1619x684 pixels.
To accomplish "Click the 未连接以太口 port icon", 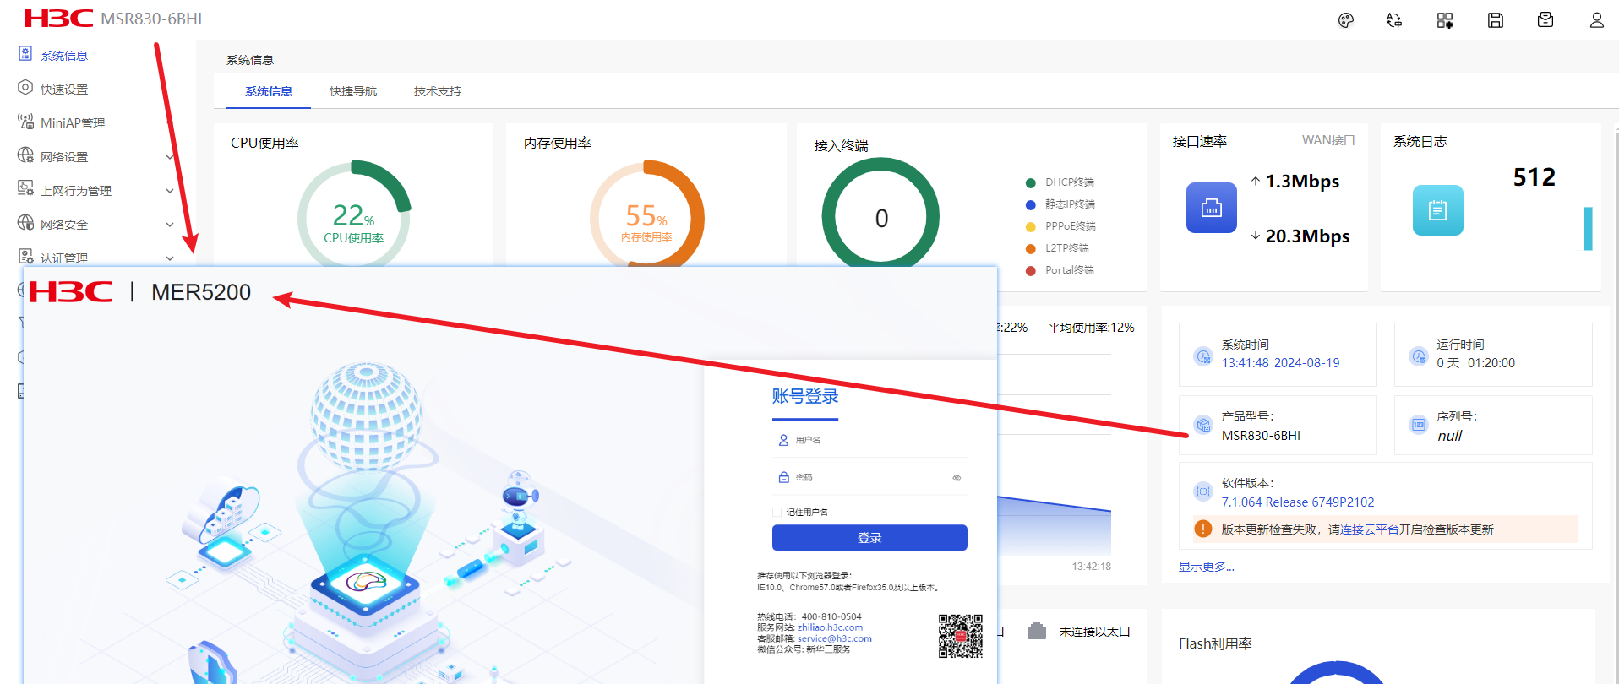I will [x=1037, y=631].
